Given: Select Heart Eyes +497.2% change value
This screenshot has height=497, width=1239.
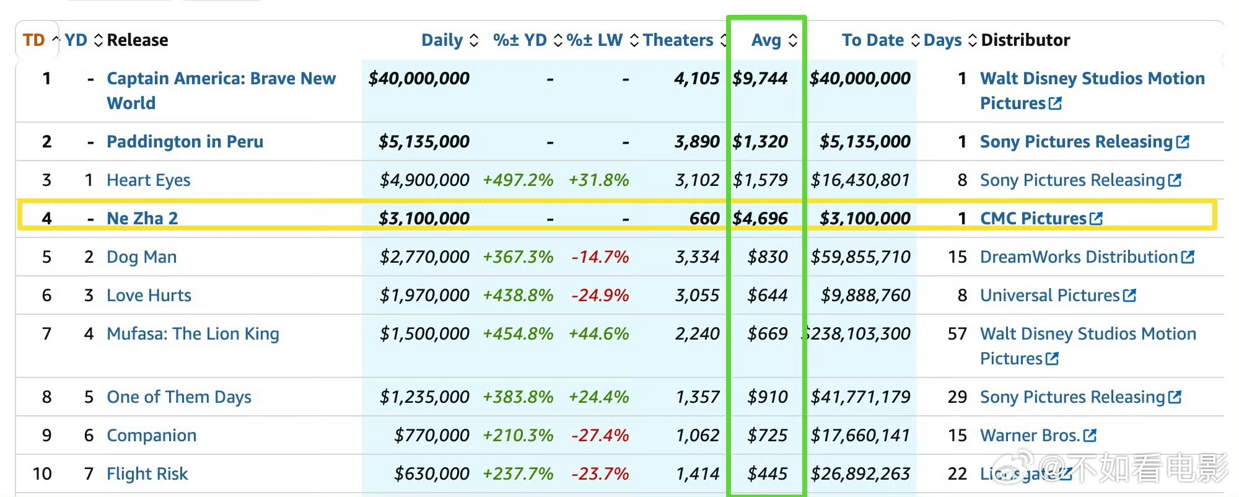Looking at the screenshot, I should point(518,180).
